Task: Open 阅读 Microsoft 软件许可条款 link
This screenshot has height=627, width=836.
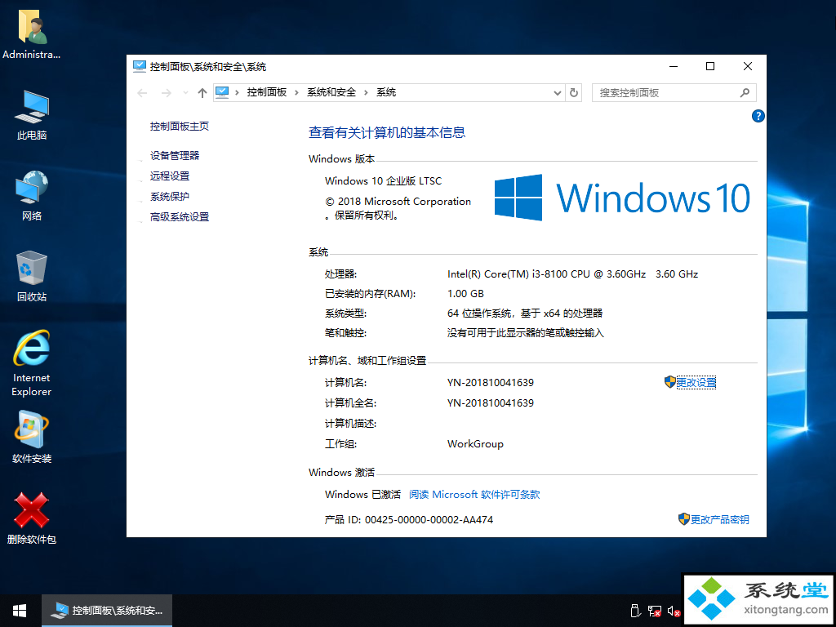Action: pyautogui.click(x=474, y=494)
